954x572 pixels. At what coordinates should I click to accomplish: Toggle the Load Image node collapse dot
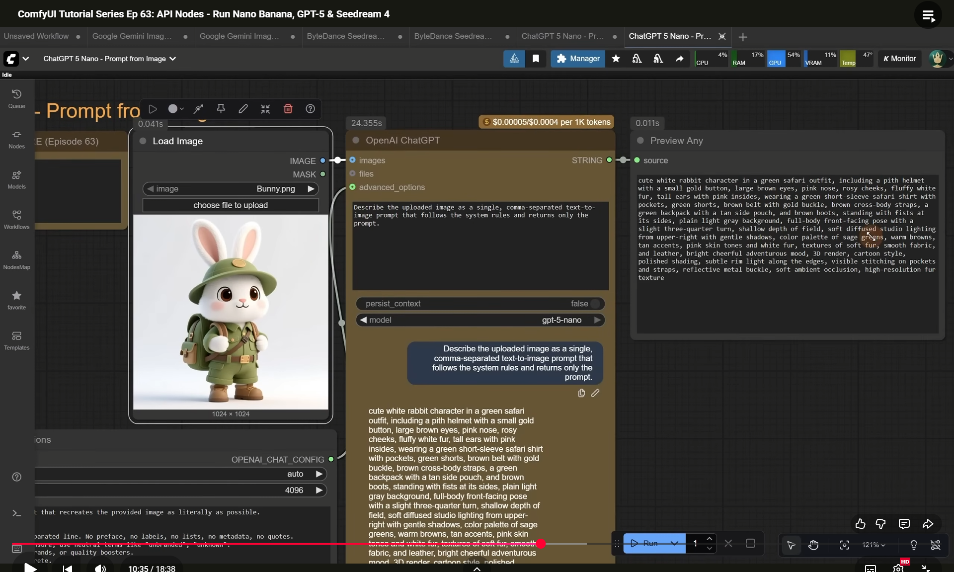[143, 141]
